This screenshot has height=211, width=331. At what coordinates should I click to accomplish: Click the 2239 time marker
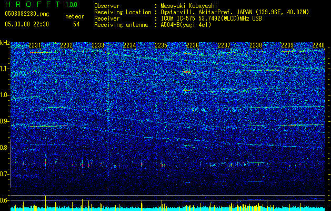[287, 45]
